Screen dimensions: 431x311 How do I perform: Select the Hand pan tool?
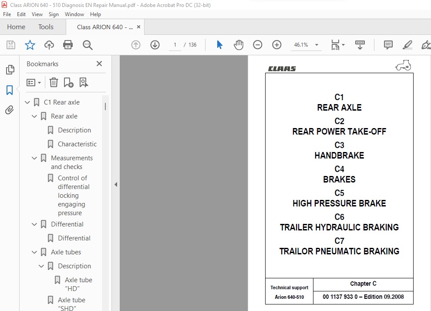(239, 45)
